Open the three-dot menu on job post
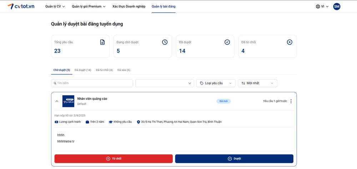The height and width of the screenshot is (169, 357). tap(291, 101)
